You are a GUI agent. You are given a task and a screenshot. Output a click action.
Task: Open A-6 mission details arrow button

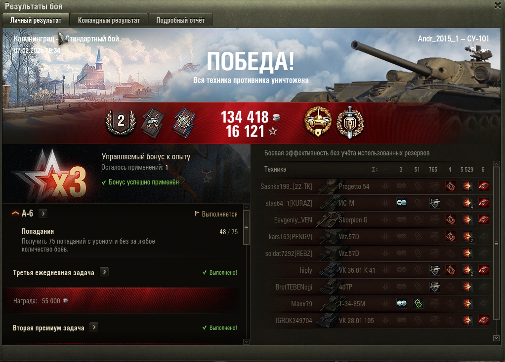click(43, 214)
